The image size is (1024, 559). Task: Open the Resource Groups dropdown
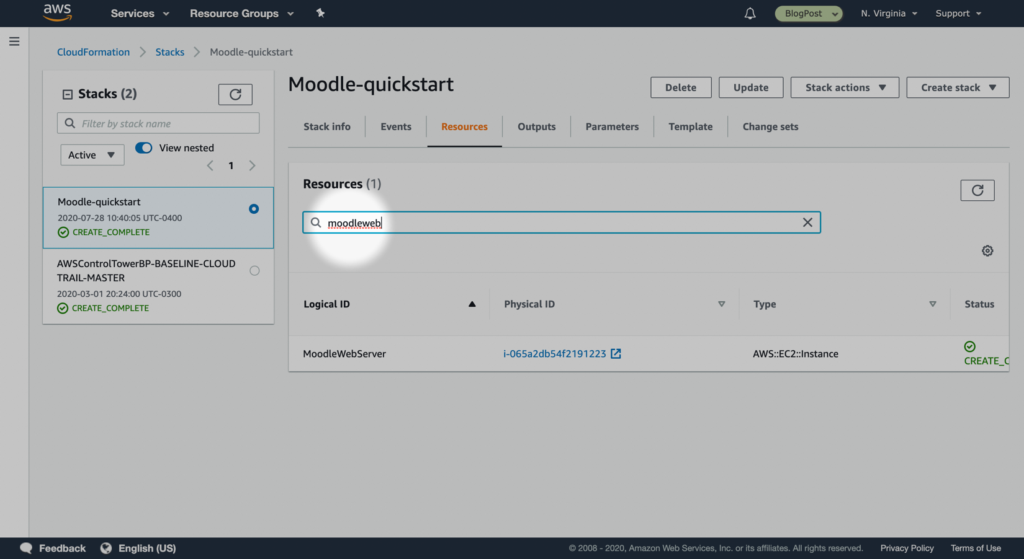[241, 13]
